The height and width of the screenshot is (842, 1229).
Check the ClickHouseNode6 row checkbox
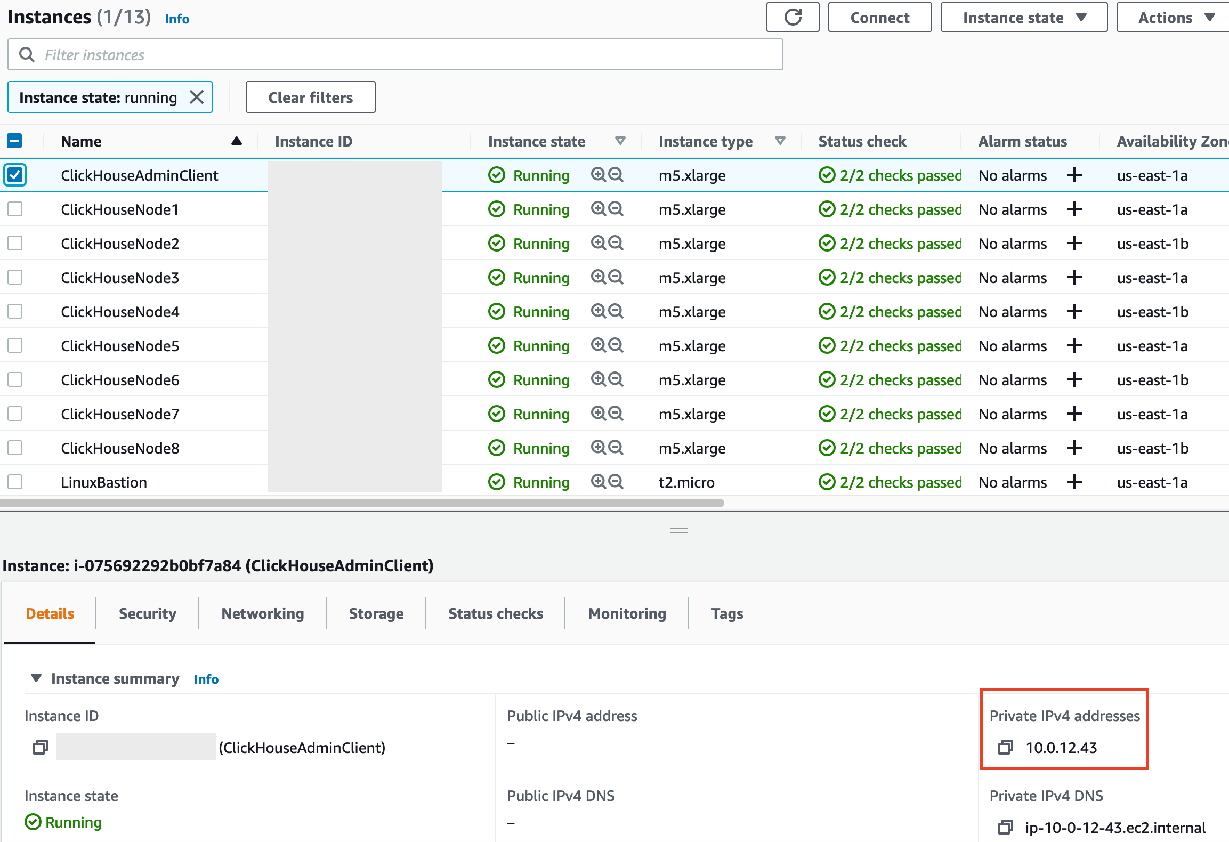(x=15, y=379)
